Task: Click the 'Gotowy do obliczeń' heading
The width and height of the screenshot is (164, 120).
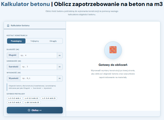Action: [113, 65]
